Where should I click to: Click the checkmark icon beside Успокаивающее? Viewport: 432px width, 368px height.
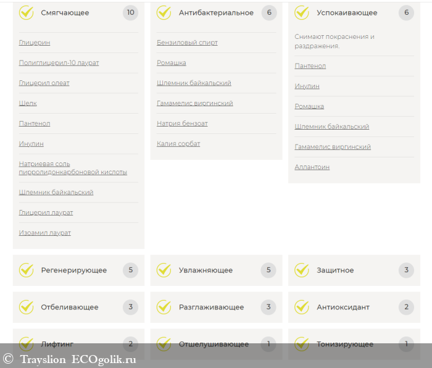click(x=302, y=12)
